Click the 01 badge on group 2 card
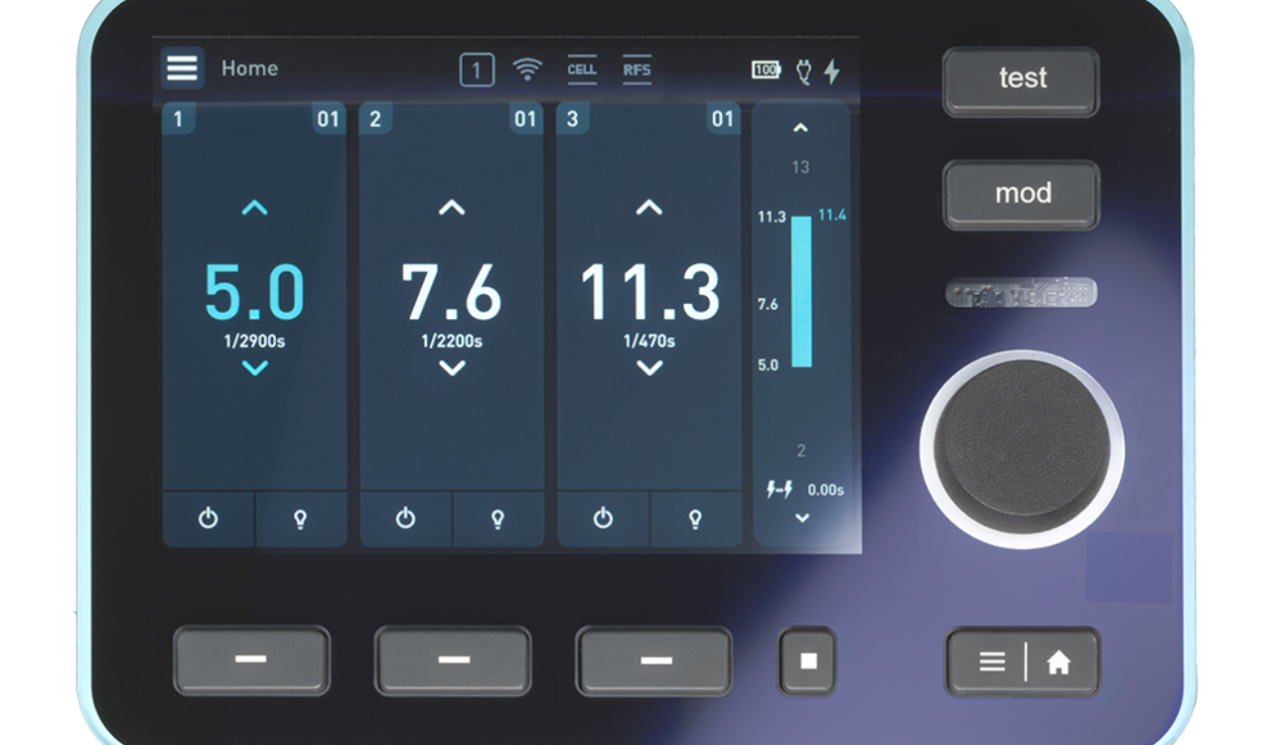This screenshot has width=1271, height=745. pos(525,119)
